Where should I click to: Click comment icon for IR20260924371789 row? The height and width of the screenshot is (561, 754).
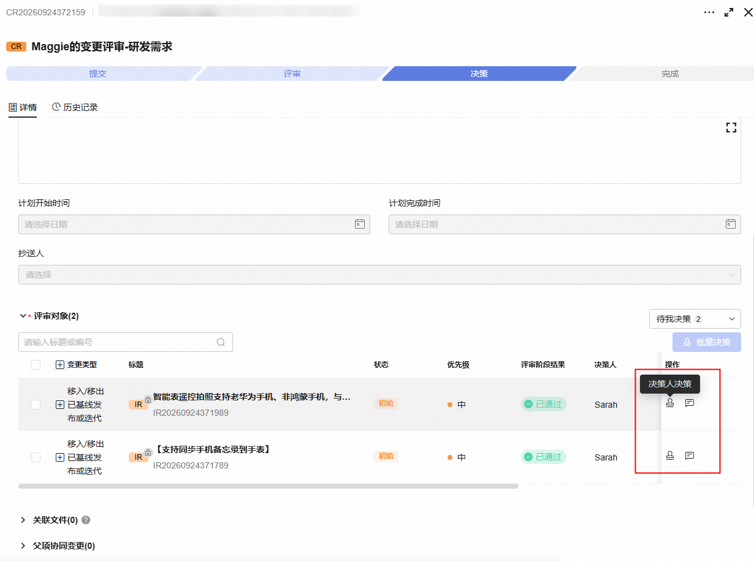click(x=690, y=456)
